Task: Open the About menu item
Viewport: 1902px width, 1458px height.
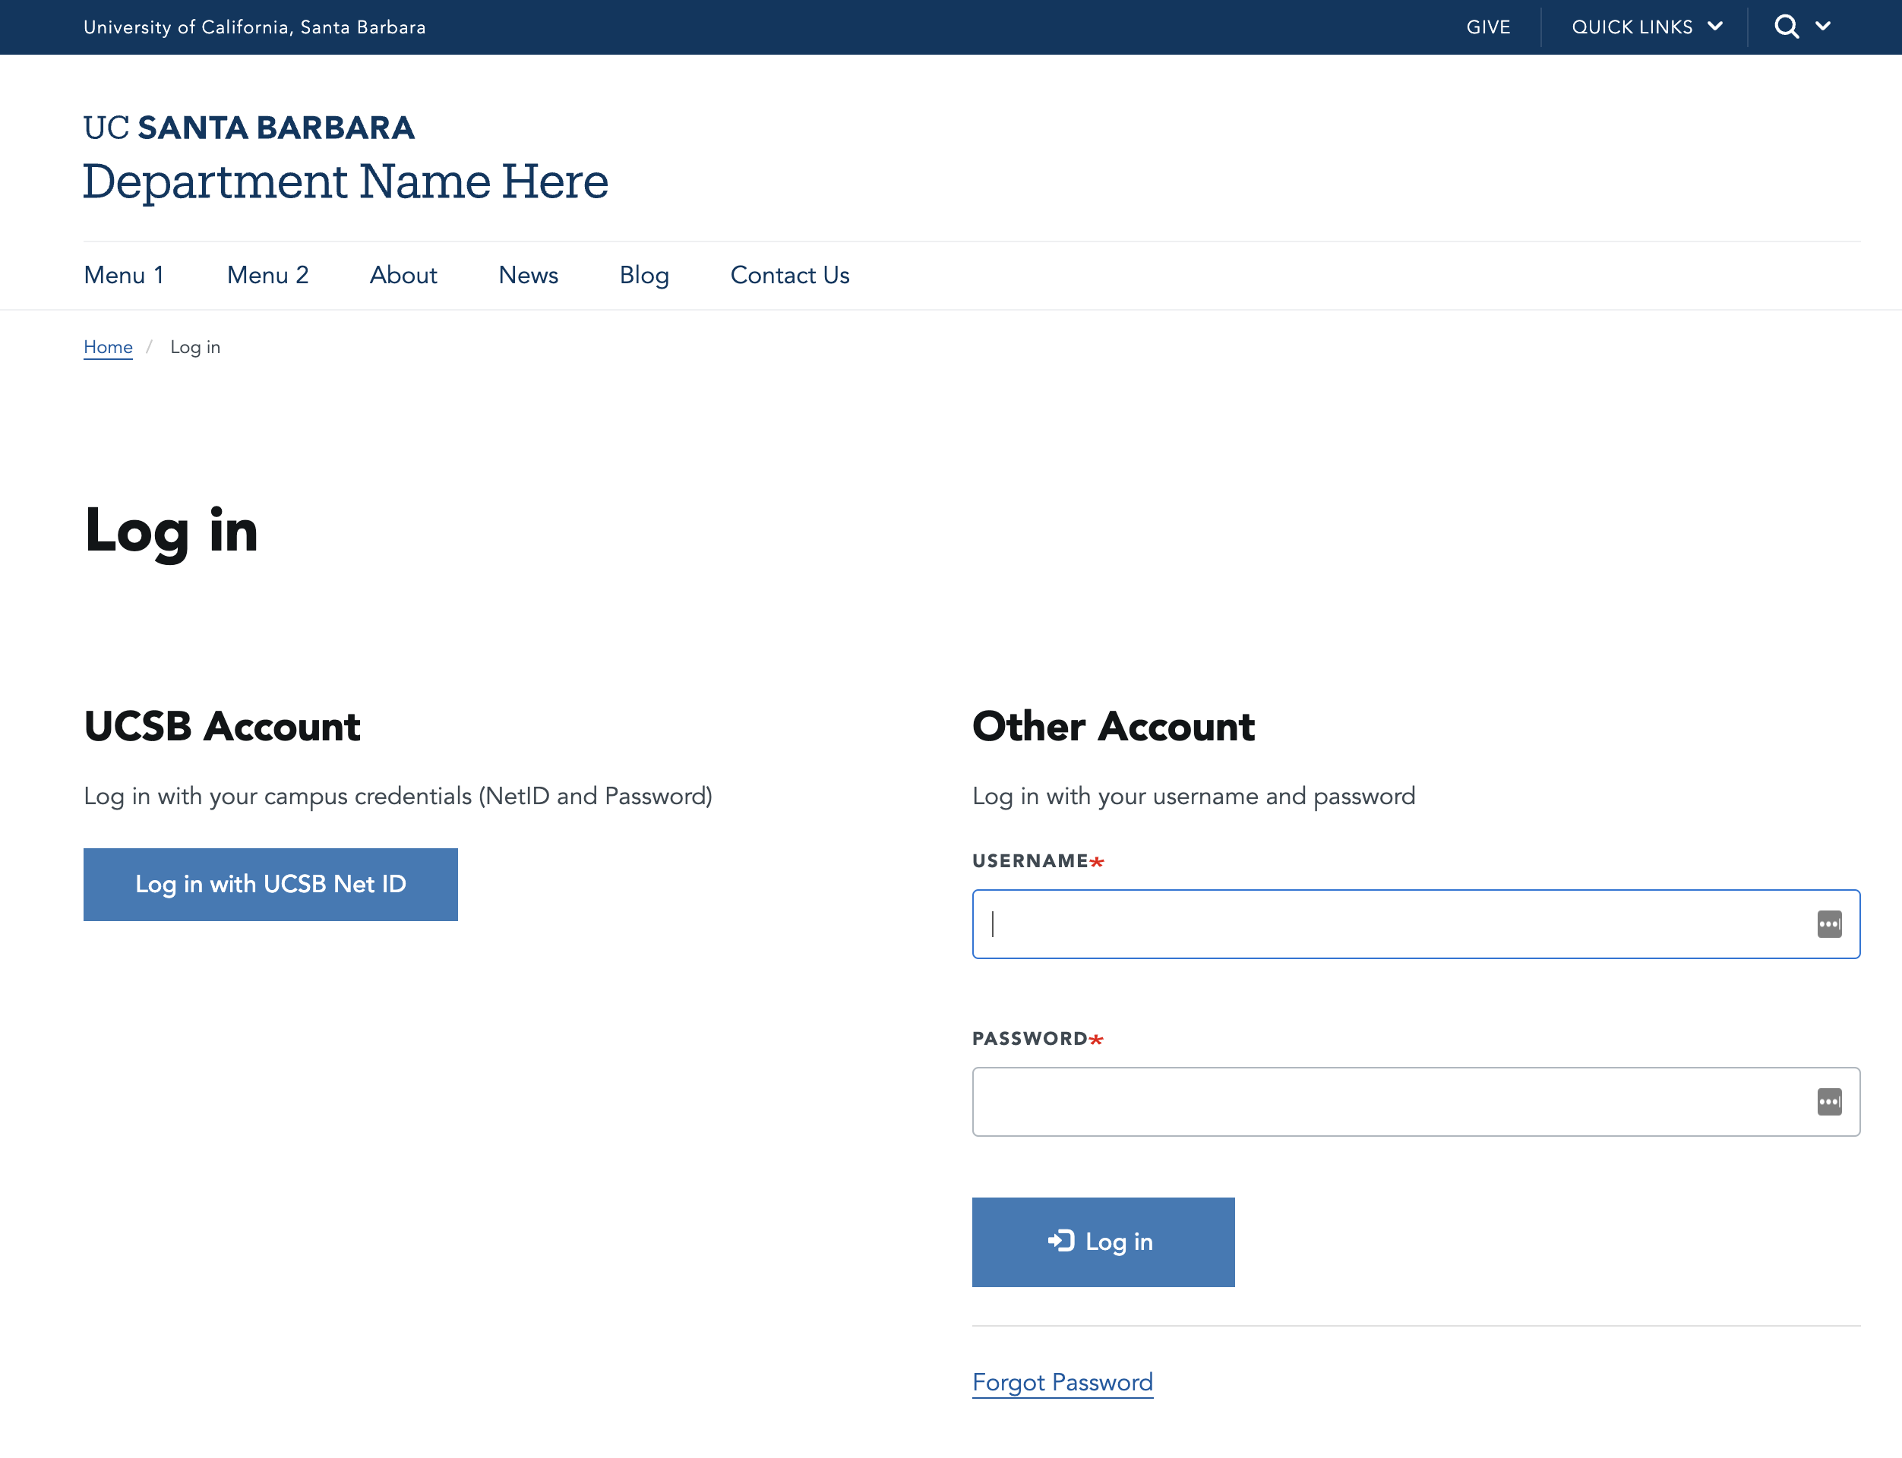Action: [403, 275]
